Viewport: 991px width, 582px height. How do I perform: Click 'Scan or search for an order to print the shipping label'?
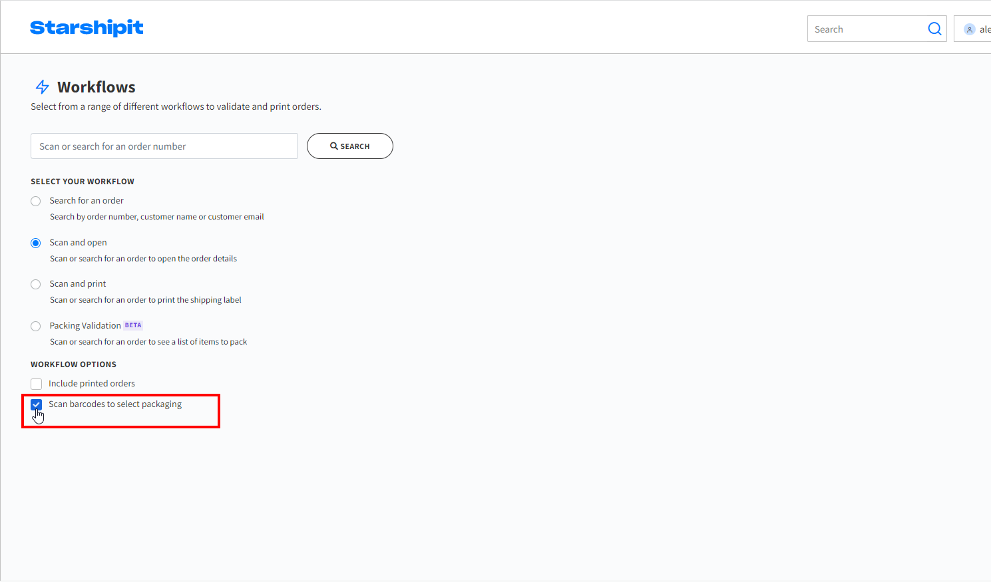pyautogui.click(x=146, y=300)
